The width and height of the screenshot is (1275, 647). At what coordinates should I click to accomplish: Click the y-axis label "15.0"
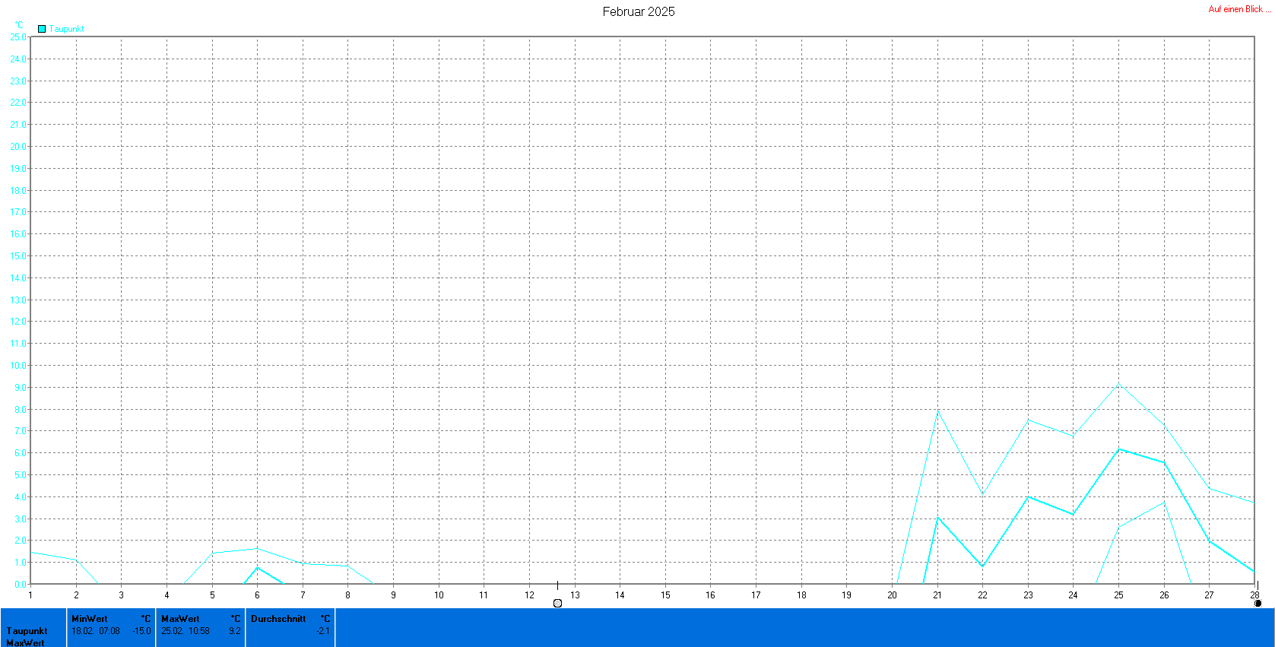click(17, 255)
